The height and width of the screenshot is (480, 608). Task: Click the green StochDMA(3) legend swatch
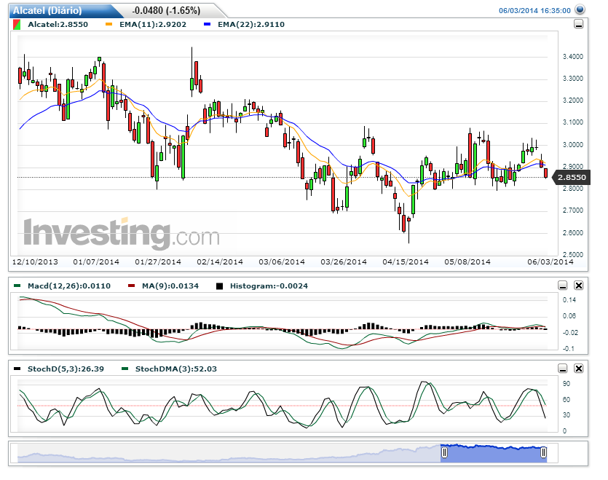(125, 369)
